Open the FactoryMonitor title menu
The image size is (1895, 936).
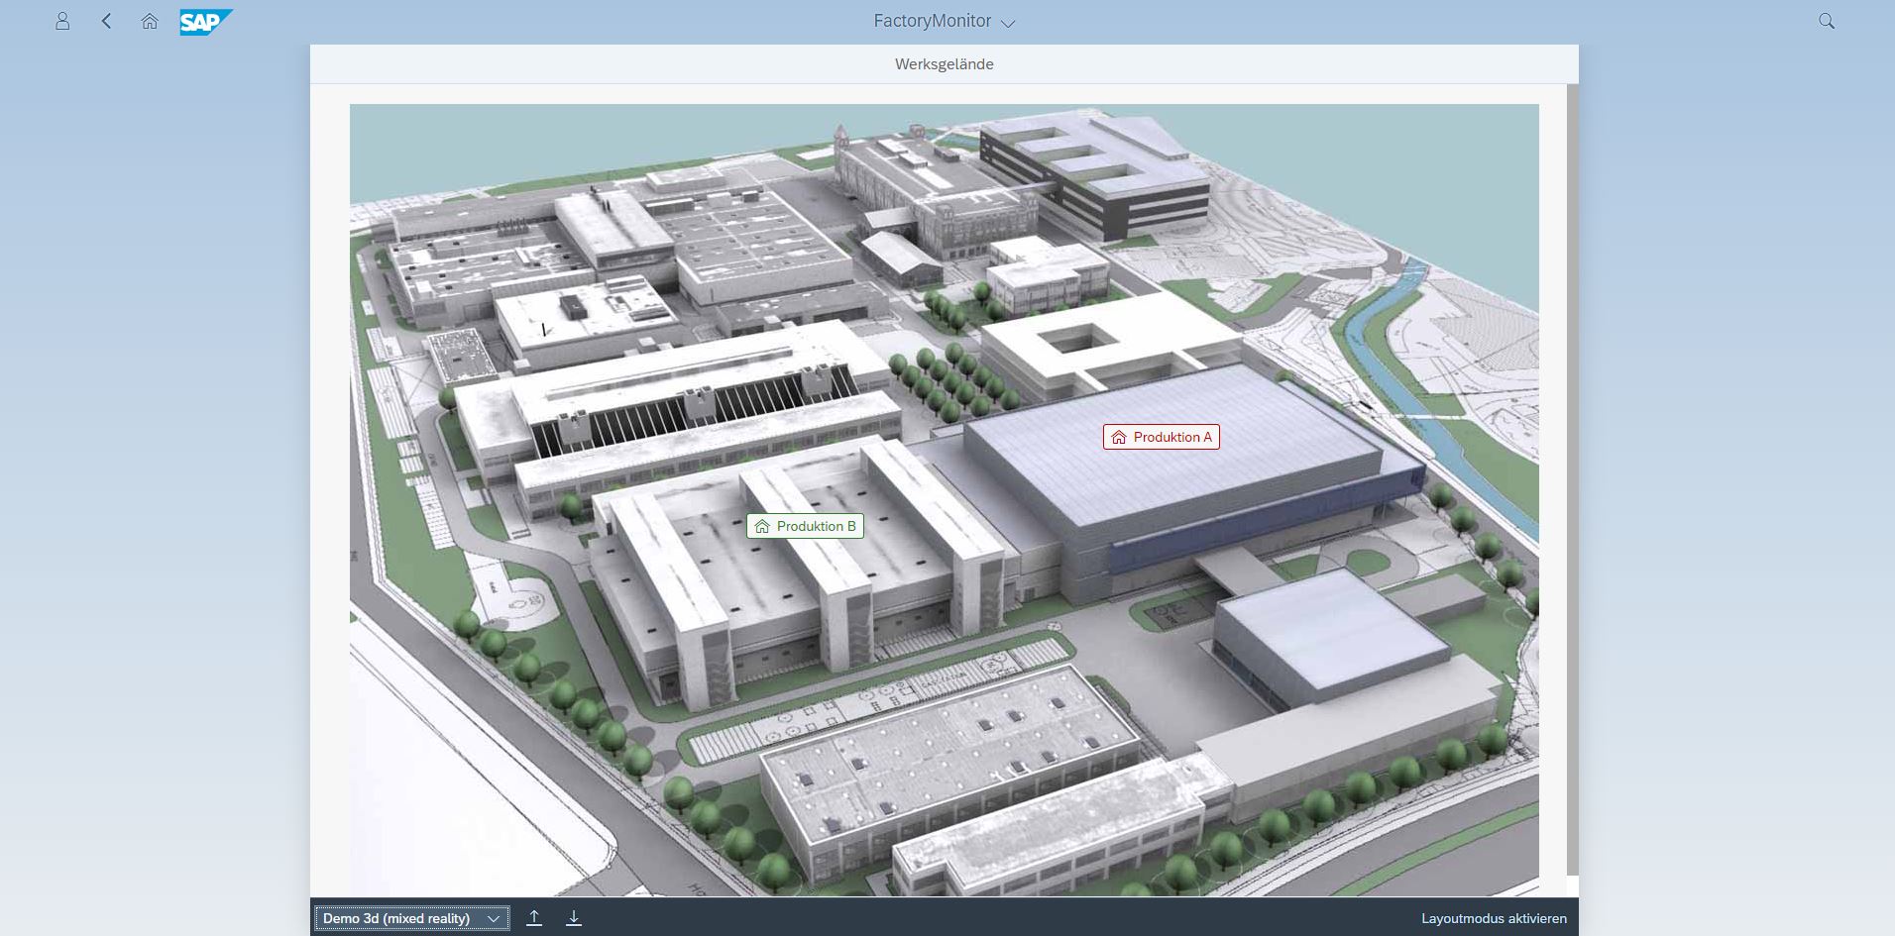click(932, 21)
